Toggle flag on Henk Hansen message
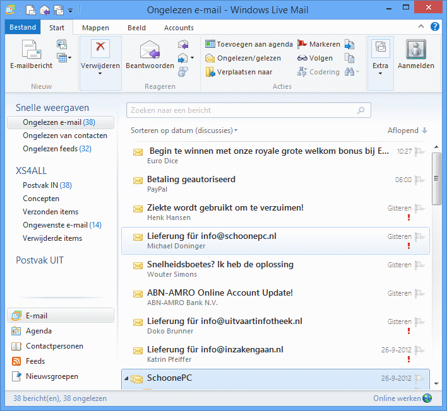The height and width of the screenshot is (411, 447). point(419,208)
